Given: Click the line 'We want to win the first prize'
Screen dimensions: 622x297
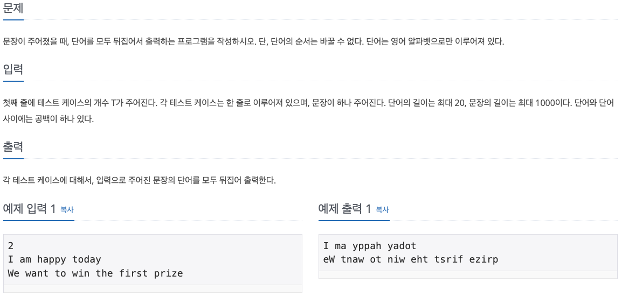Looking at the screenshot, I should [x=95, y=273].
